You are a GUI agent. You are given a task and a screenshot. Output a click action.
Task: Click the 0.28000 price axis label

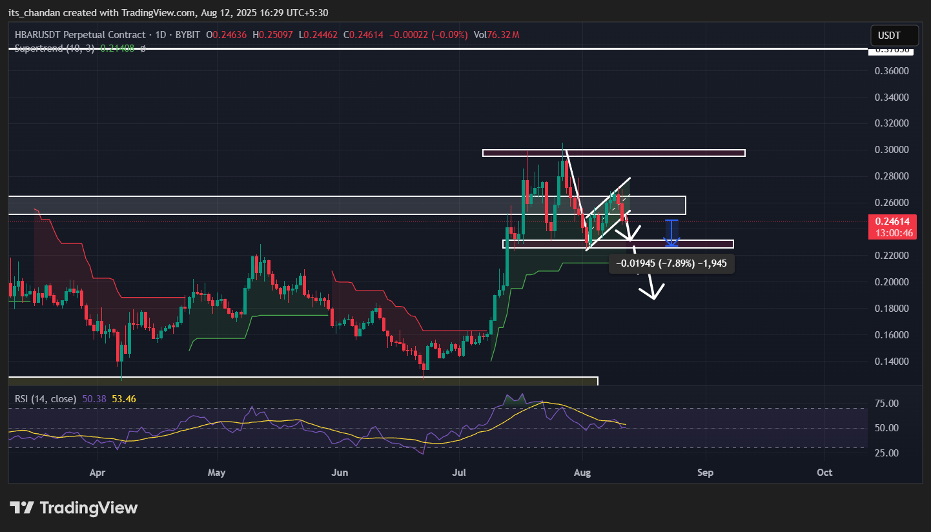[x=891, y=176]
